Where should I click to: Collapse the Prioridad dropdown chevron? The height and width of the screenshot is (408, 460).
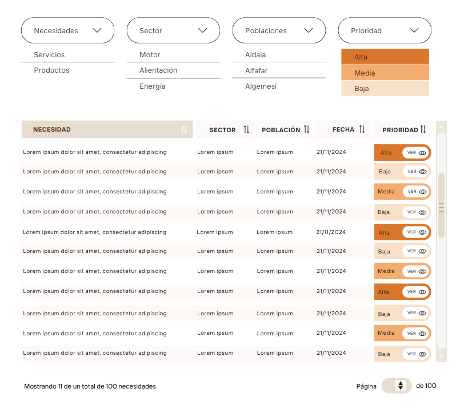pyautogui.click(x=414, y=30)
